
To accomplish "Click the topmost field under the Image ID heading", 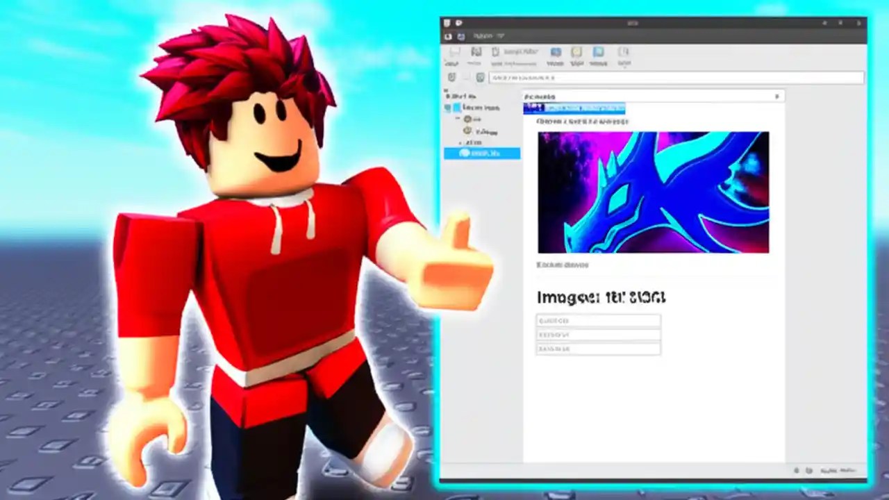I will pos(597,320).
